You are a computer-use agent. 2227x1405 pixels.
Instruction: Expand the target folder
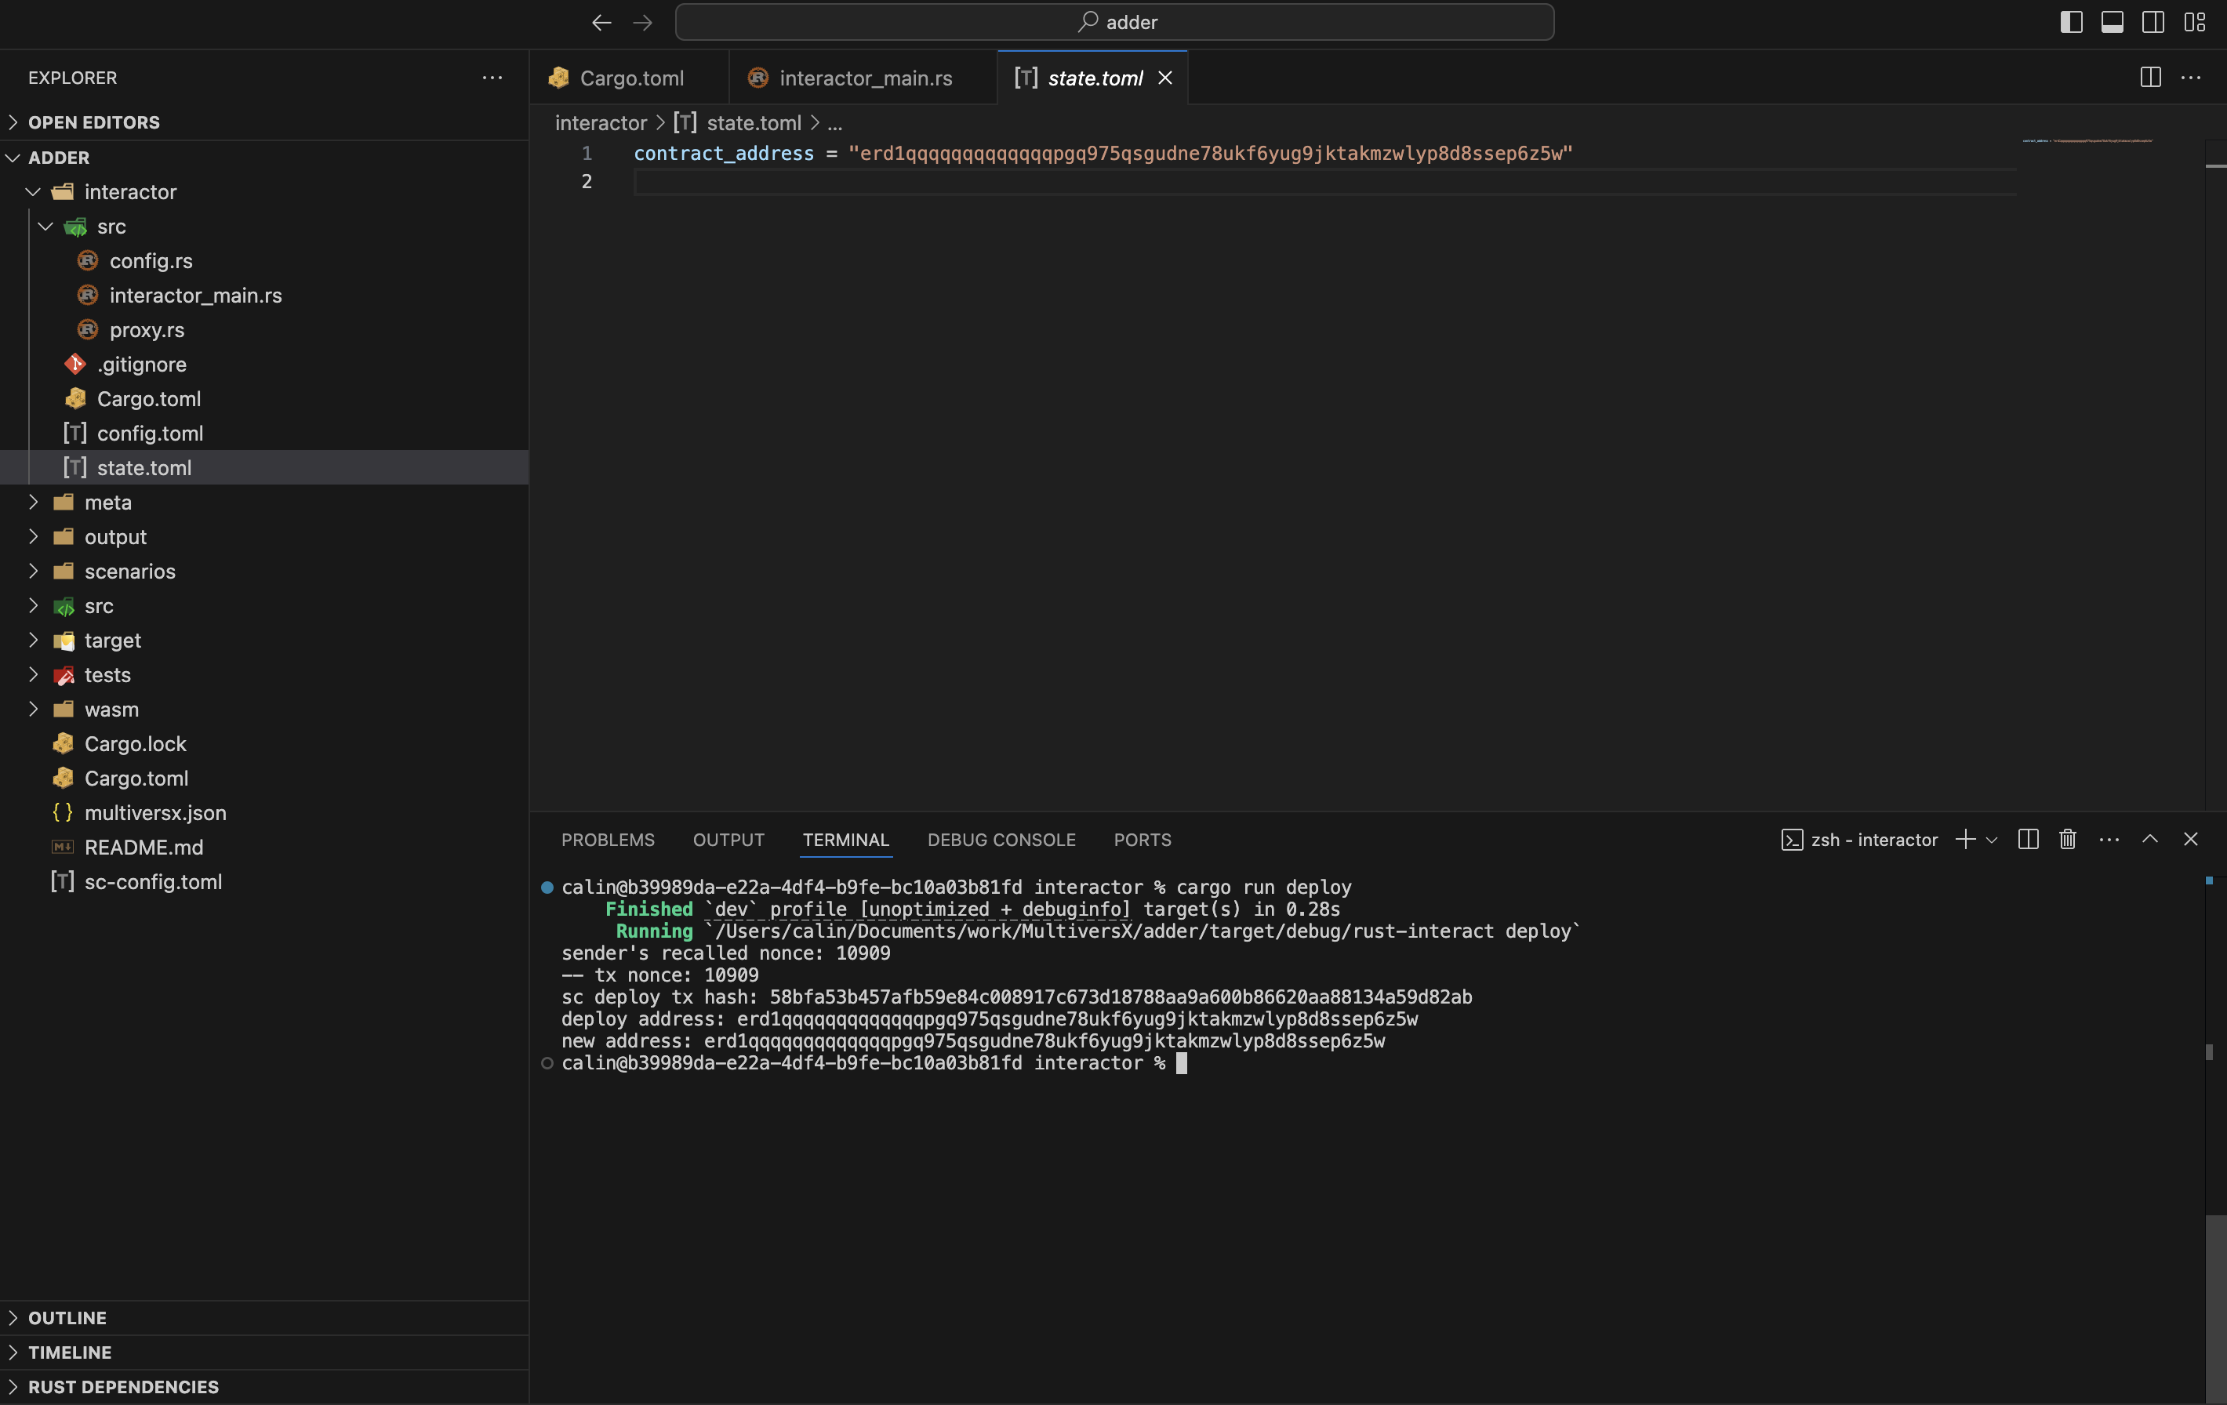coord(264,641)
